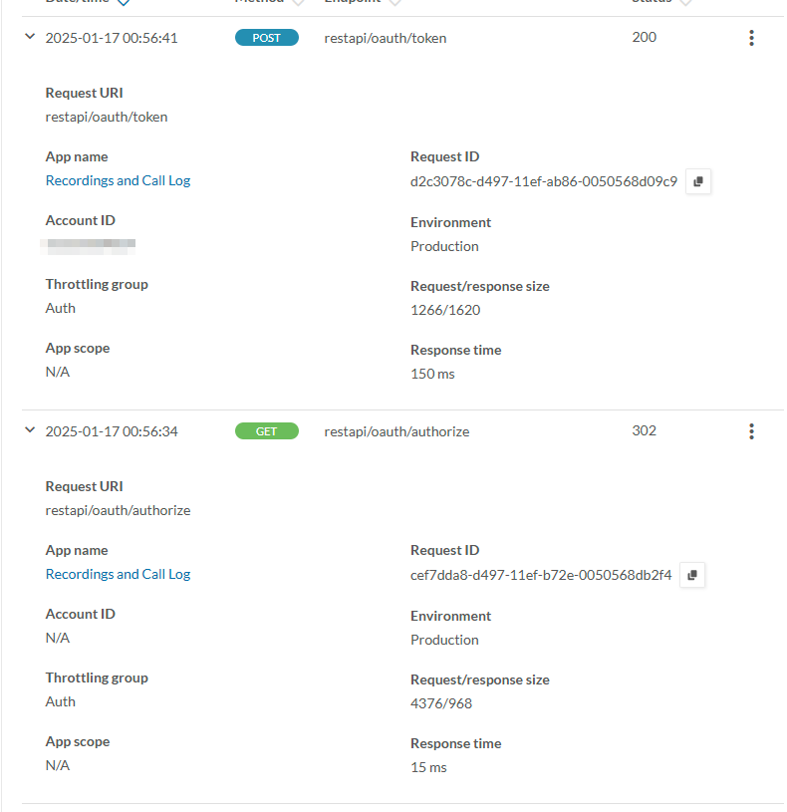787x812 pixels.
Task: Click the 150 ms response time value
Action: [x=431, y=374]
